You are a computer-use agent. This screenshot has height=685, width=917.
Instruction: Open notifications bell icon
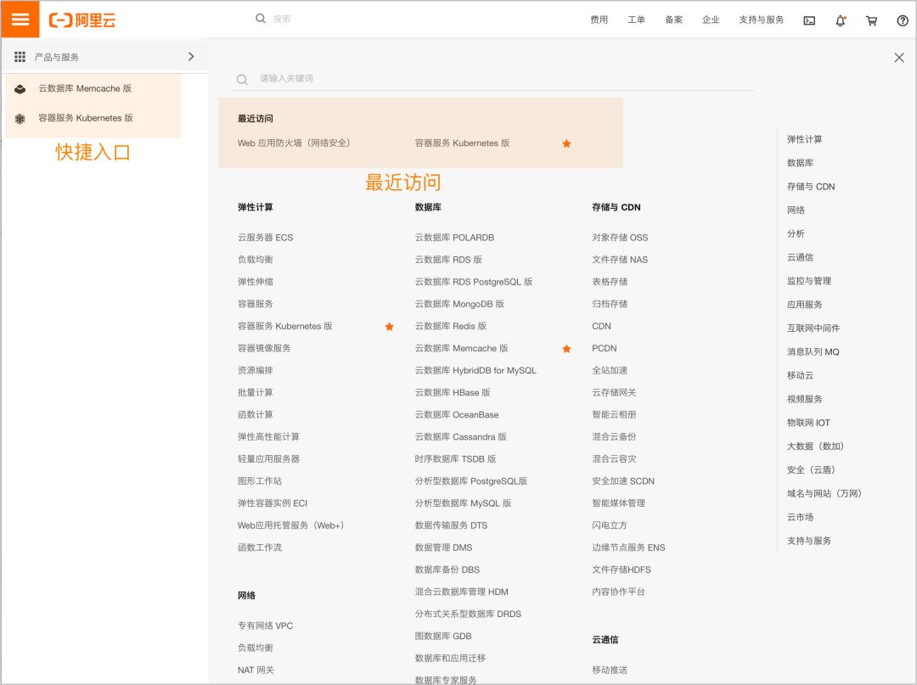click(x=841, y=20)
